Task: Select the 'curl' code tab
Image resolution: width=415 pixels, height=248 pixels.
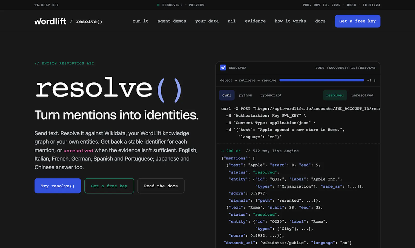Action: coord(227,95)
